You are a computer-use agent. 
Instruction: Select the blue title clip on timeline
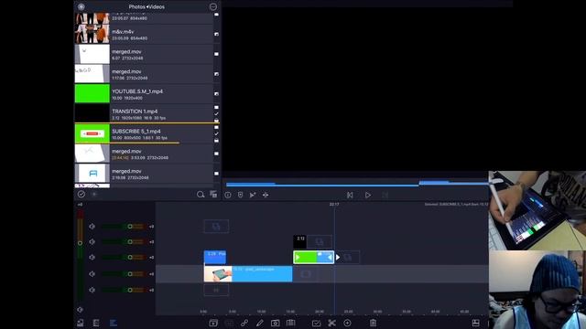pyautogui.click(x=215, y=258)
